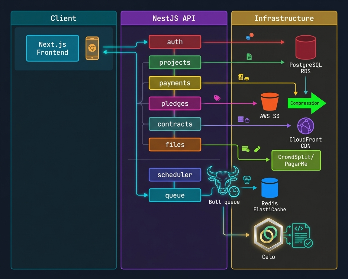This screenshot has width=348, height=279.
Task: Select the Celo label text
Action: (268, 257)
